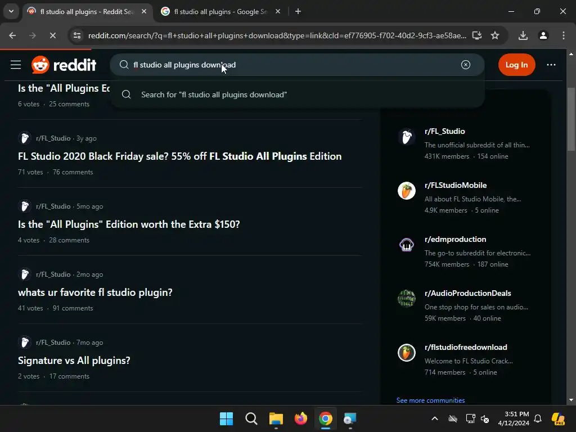Open Windows taskbar search
This screenshot has height=432, width=576.
pyautogui.click(x=251, y=418)
